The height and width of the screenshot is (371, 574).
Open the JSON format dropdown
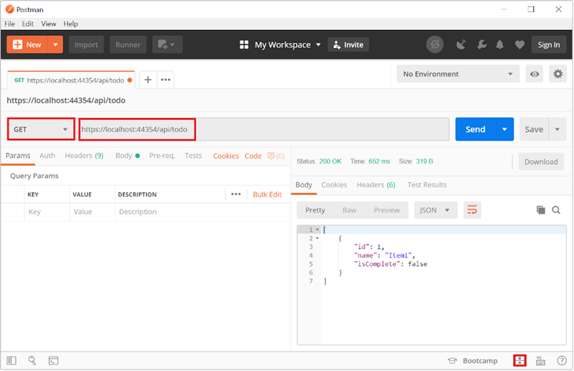tap(436, 210)
